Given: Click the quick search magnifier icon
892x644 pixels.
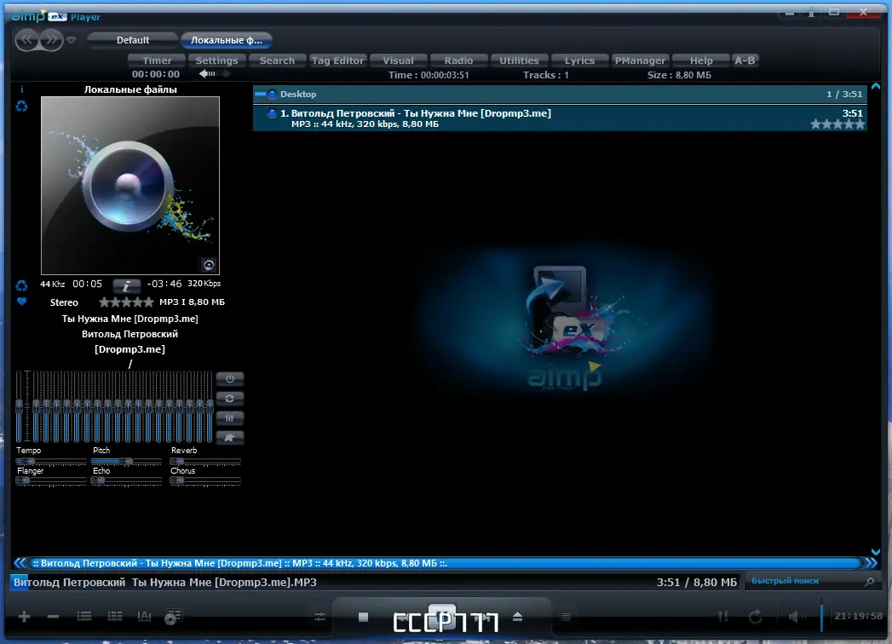Looking at the screenshot, I should (869, 582).
